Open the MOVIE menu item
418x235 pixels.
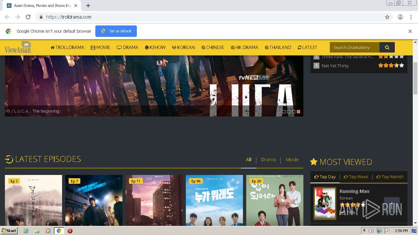pyautogui.click(x=100, y=47)
